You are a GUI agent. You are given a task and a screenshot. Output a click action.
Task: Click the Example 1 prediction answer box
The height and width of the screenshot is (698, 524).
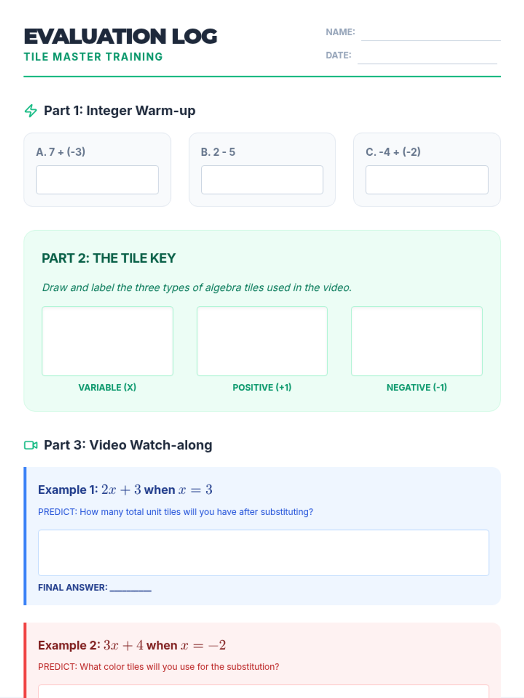pyautogui.click(x=263, y=553)
